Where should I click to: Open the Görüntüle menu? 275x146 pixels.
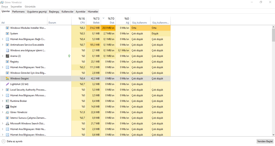30,7
